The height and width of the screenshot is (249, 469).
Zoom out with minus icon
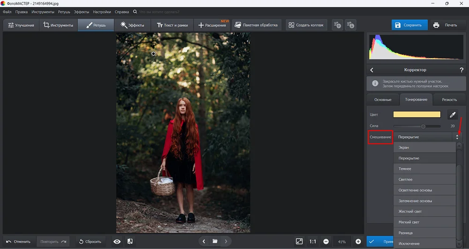tap(326, 242)
